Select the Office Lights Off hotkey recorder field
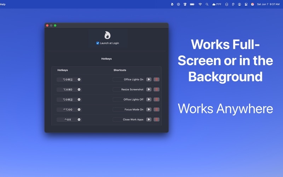The image size is (283, 177). coord(69,99)
